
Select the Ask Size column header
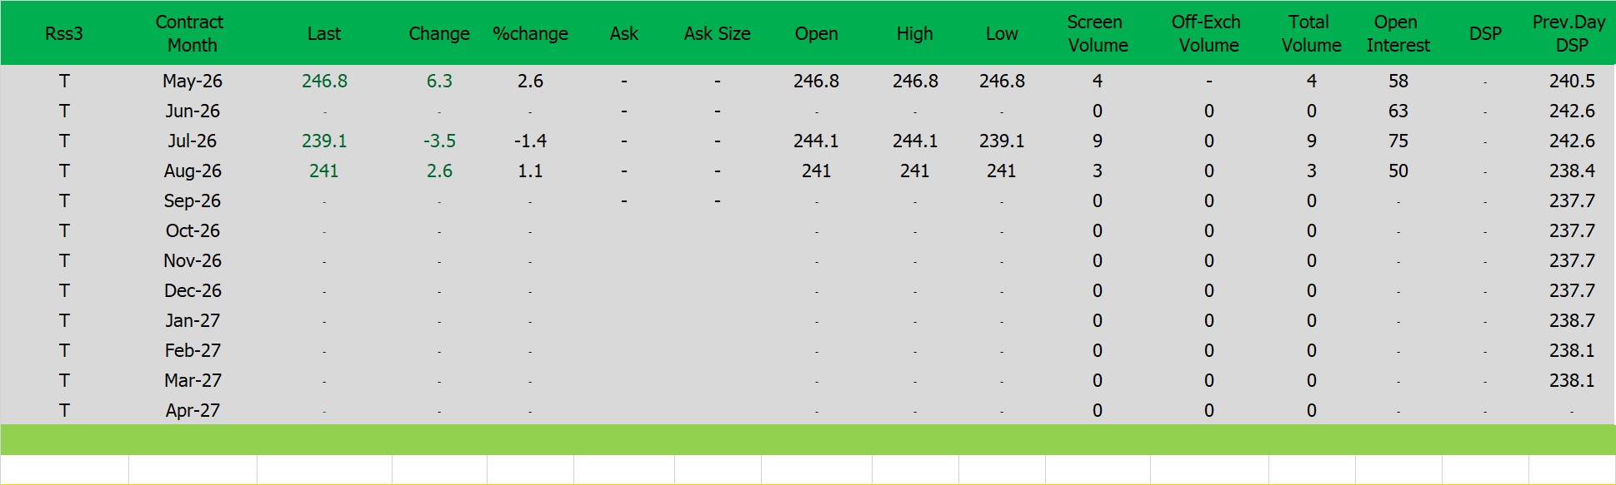717,33
